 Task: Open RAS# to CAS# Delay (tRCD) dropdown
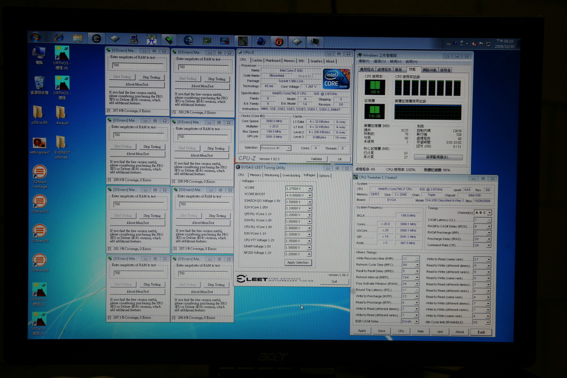489,226
